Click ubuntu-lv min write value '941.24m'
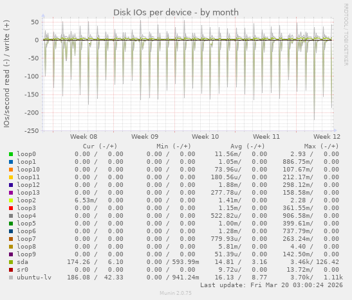Screen dimensions: 352x300 coord(186,278)
